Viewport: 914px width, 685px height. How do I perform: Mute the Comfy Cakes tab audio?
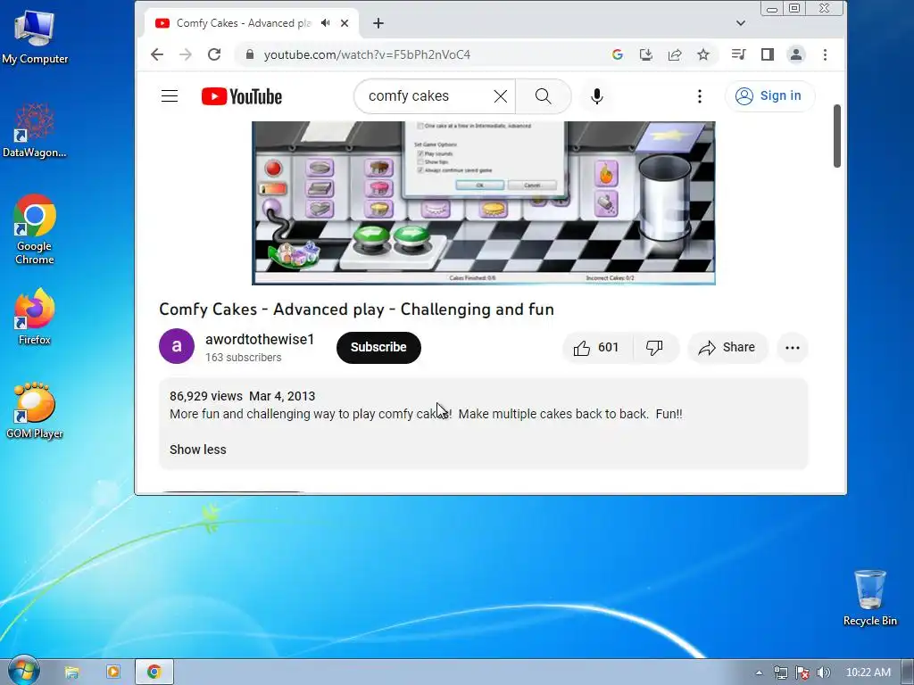[x=325, y=23]
